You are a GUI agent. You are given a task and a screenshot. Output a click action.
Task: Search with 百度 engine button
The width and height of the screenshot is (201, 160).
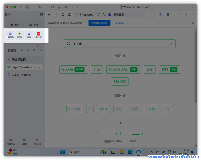(x=150, y=69)
